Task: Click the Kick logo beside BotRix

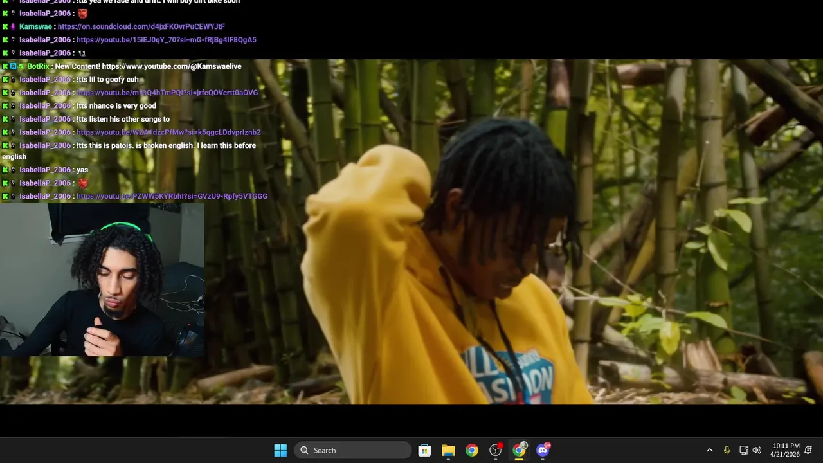Action: (x=5, y=66)
